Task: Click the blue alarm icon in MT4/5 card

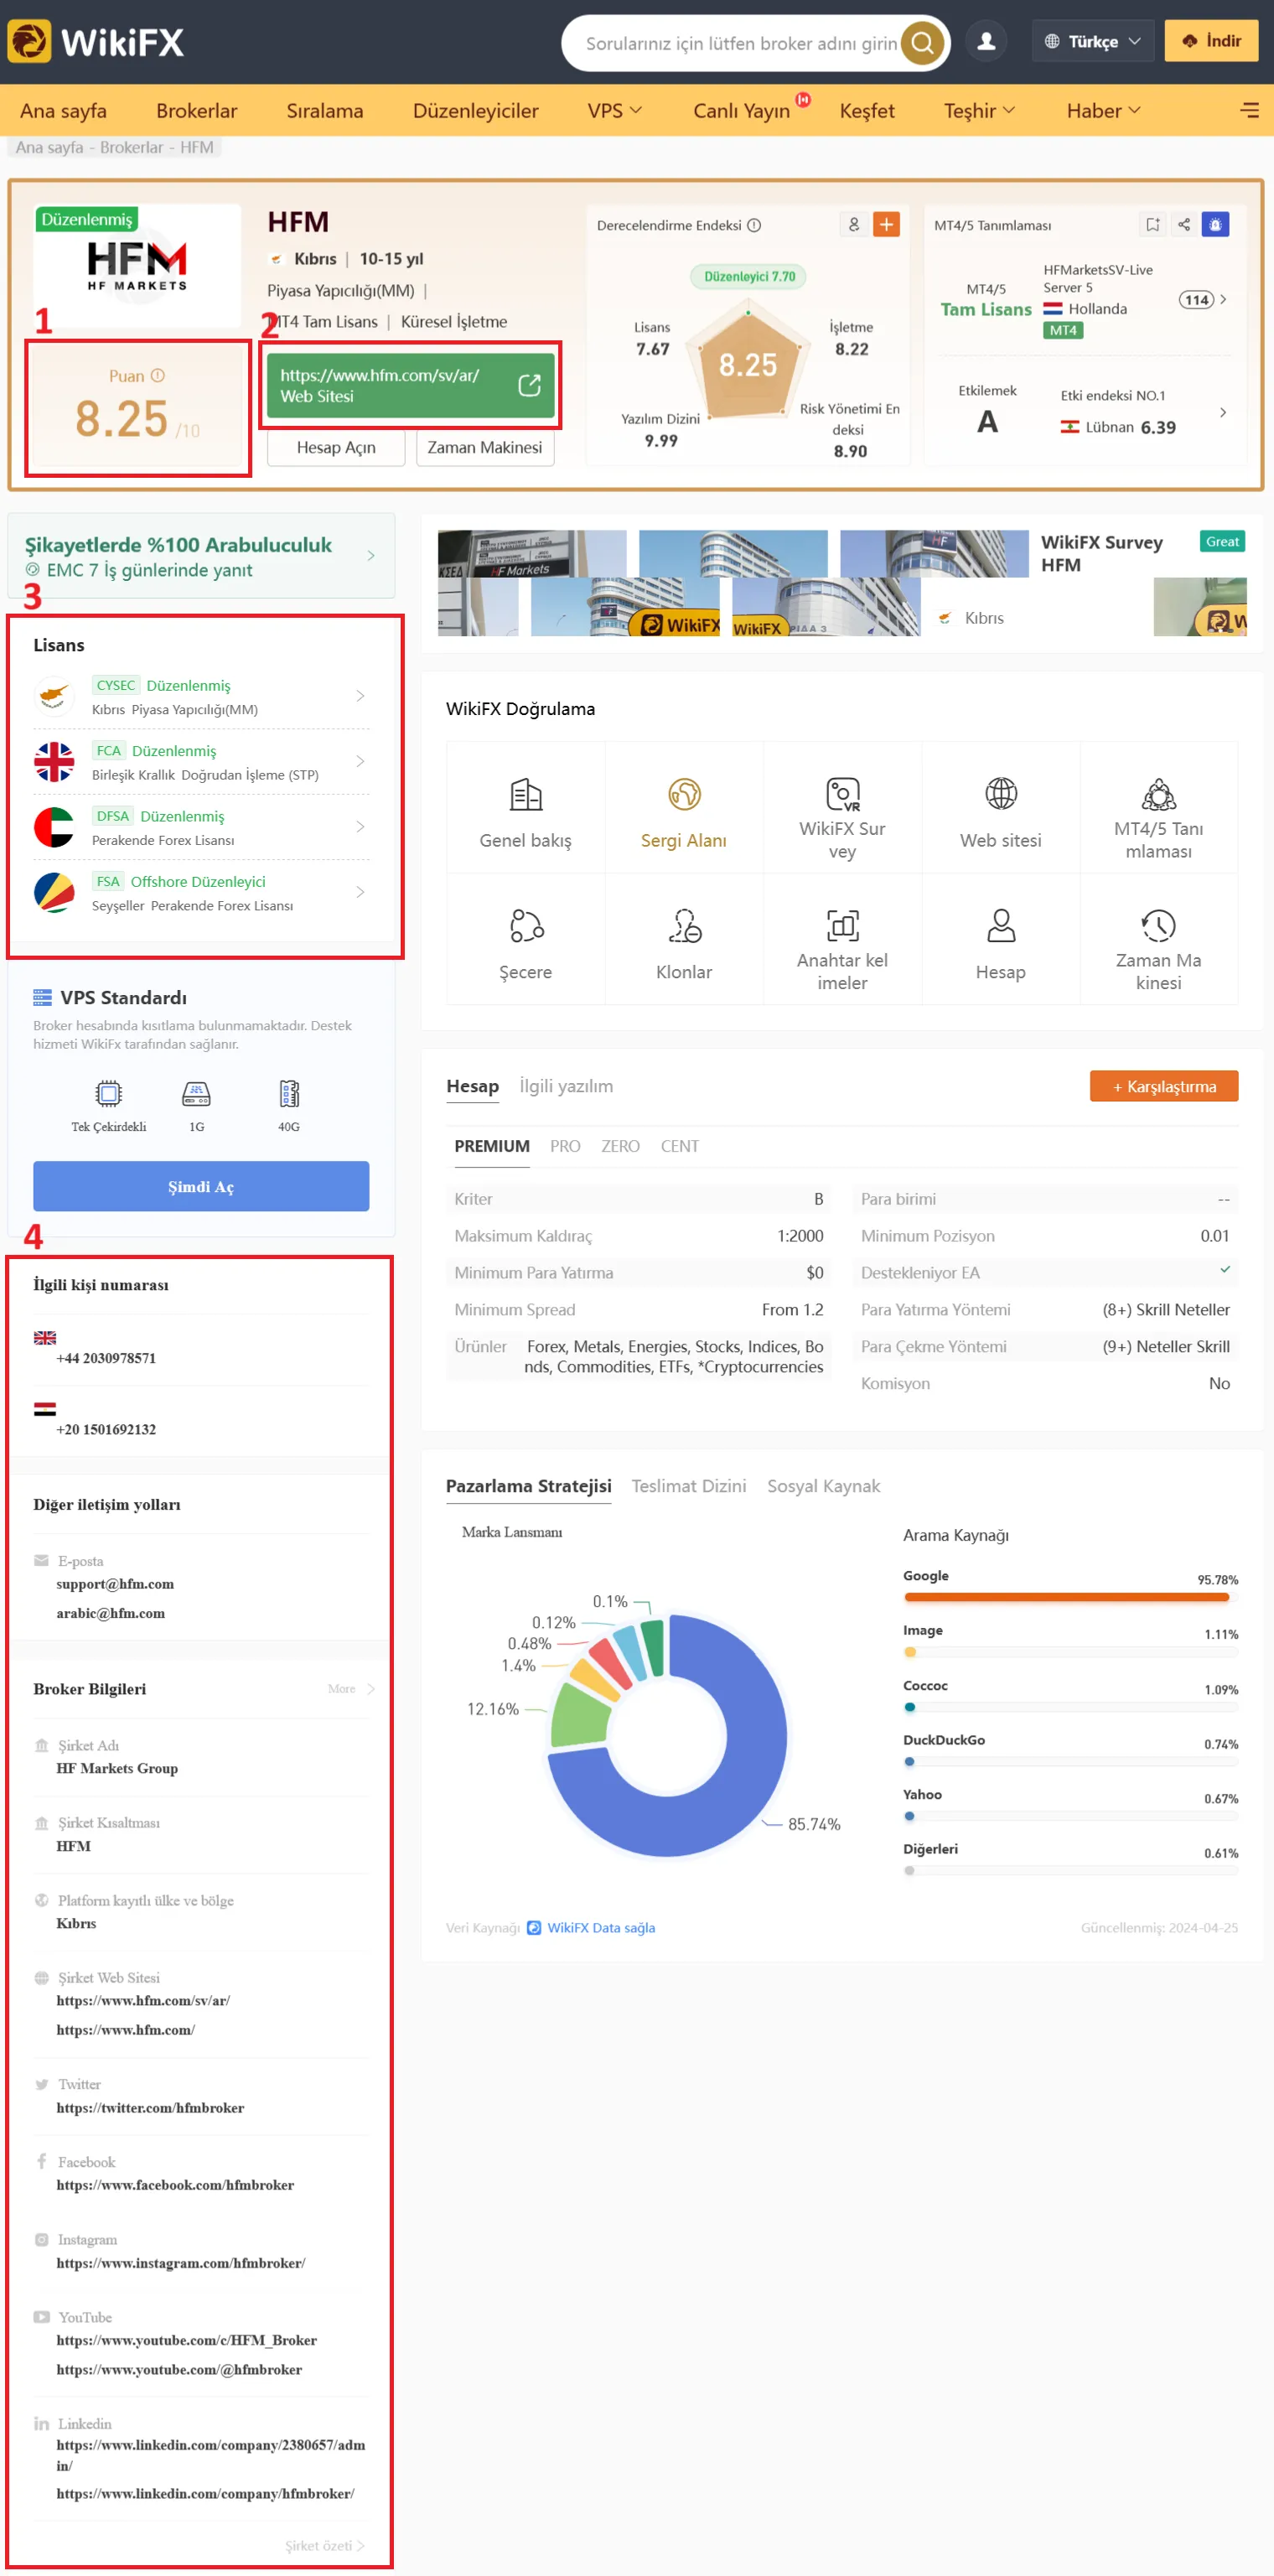Action: tap(1215, 224)
